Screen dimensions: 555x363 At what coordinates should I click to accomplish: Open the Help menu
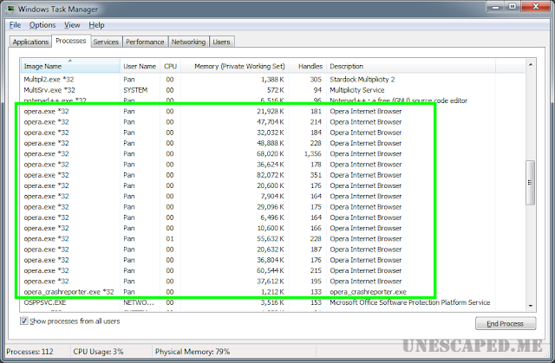pyautogui.click(x=96, y=25)
